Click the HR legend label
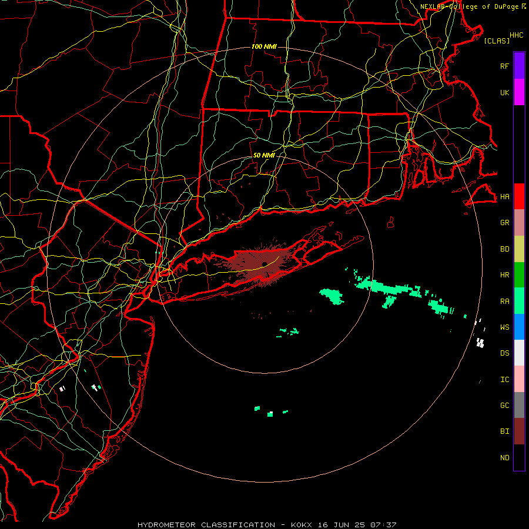The image size is (529, 529). click(x=505, y=275)
